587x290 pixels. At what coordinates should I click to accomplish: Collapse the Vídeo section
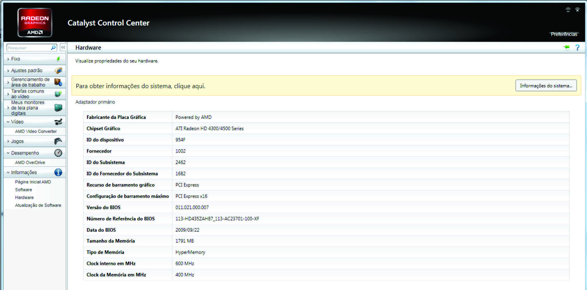(8, 122)
